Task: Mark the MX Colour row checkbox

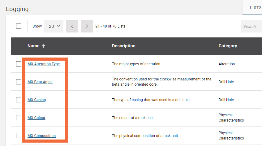Action: coord(19,118)
